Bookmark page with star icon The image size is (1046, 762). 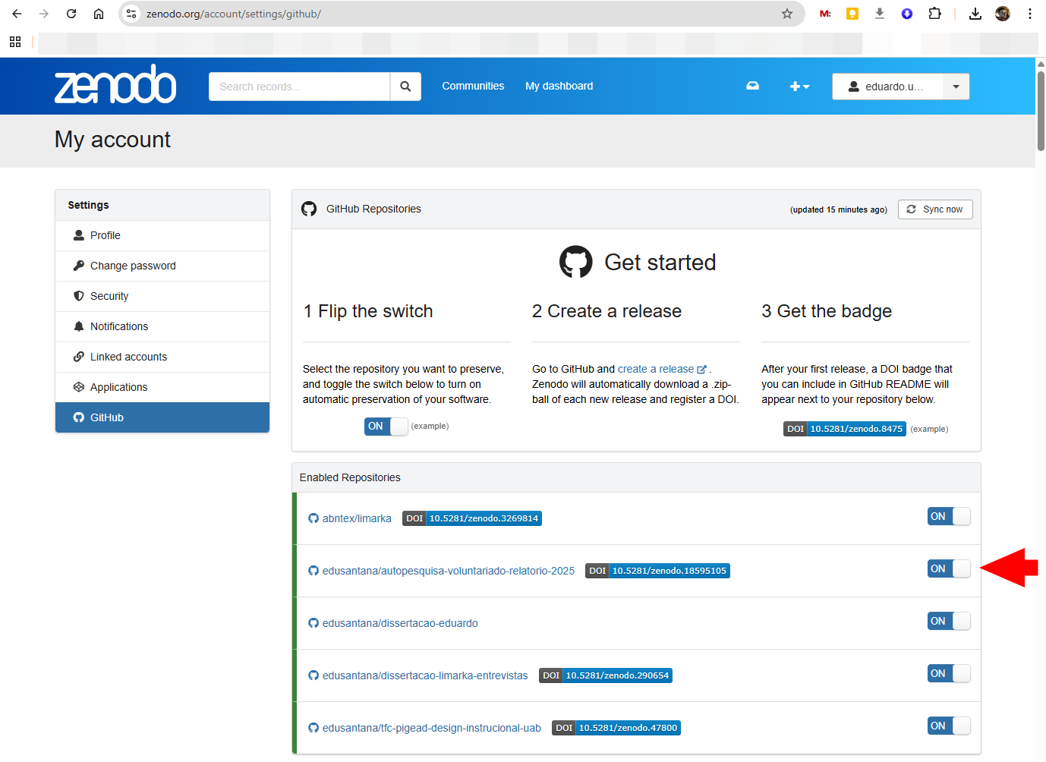tap(787, 14)
